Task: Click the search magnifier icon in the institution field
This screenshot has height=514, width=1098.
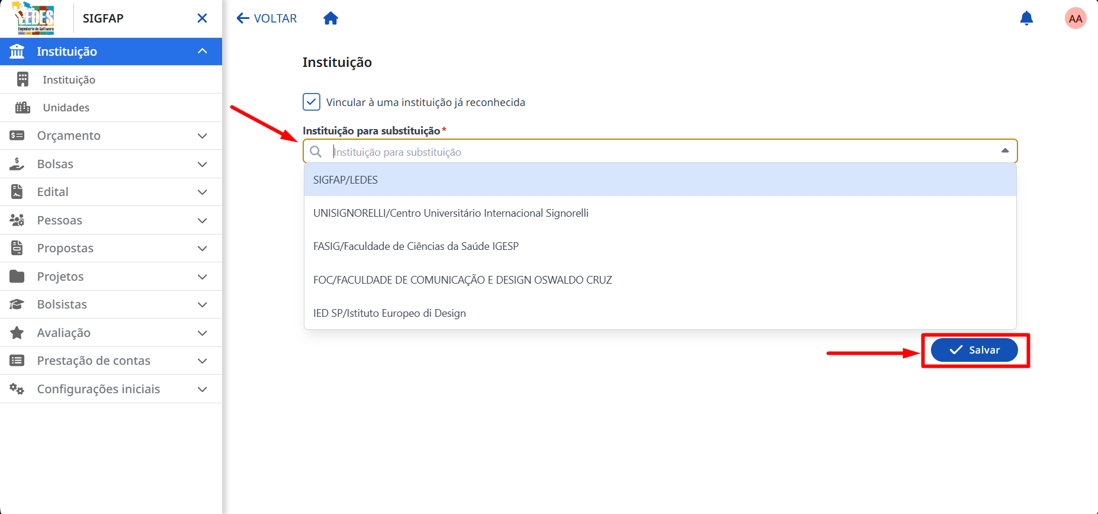Action: click(316, 152)
